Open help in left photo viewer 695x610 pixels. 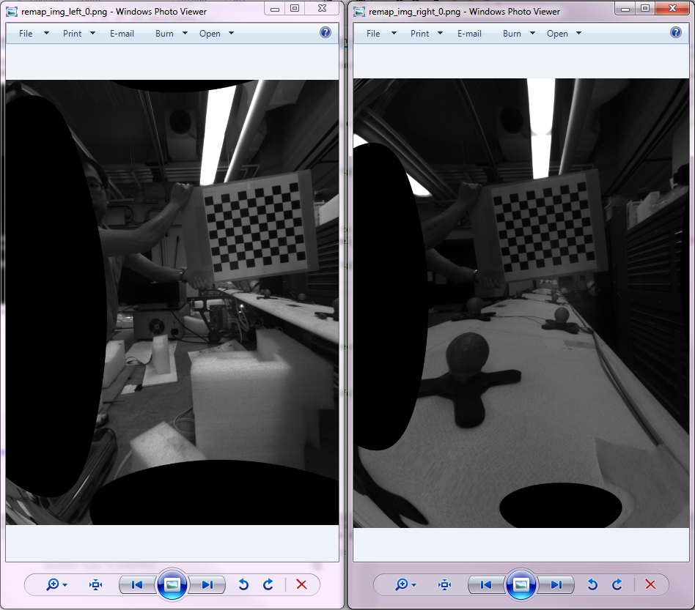click(x=326, y=32)
